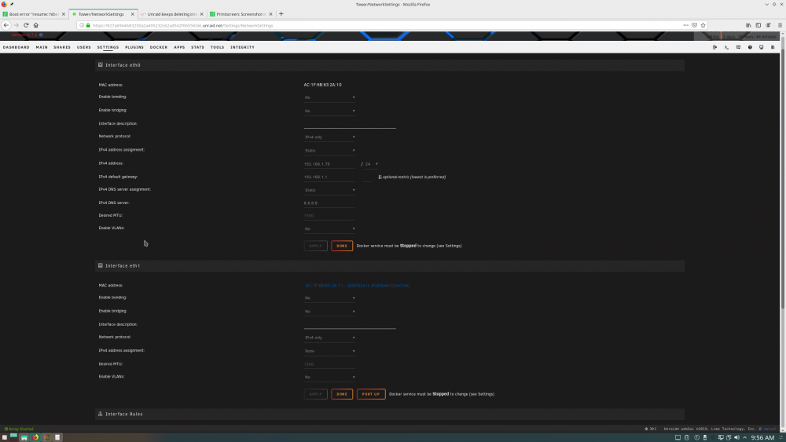This screenshot has width=786, height=442.
Task: Toggle the help icon at far right of Unraid header
Action: 773,47
